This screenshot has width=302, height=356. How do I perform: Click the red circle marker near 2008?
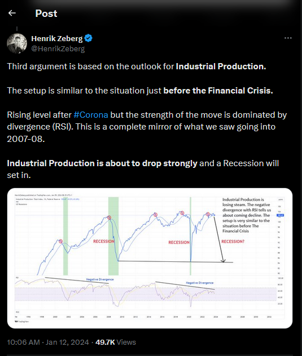click(110, 217)
